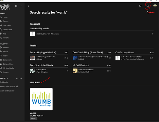The height and width of the screenshot is (122, 159).
Task: Play Comfortably Numb in Tracks section
Action: [x=125, y=52]
